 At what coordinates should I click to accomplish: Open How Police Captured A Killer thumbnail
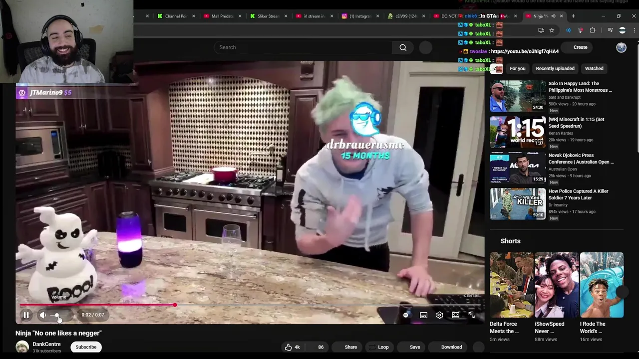[518, 203]
